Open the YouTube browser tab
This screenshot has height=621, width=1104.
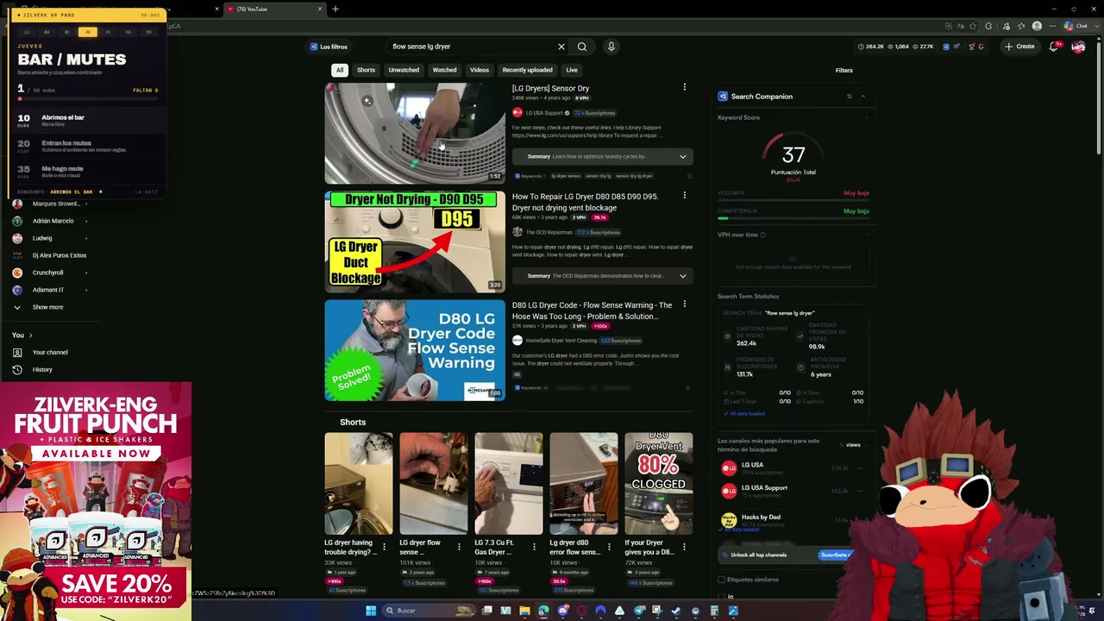[x=274, y=9]
